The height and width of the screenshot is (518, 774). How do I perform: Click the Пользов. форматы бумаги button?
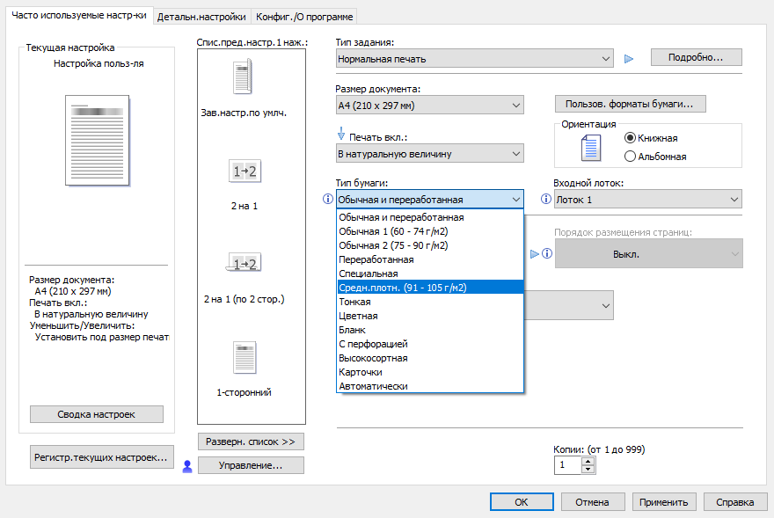(x=630, y=104)
